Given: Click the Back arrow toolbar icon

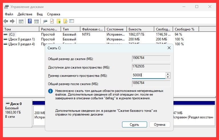Looking at the screenshot, I should [x=6, y=21].
